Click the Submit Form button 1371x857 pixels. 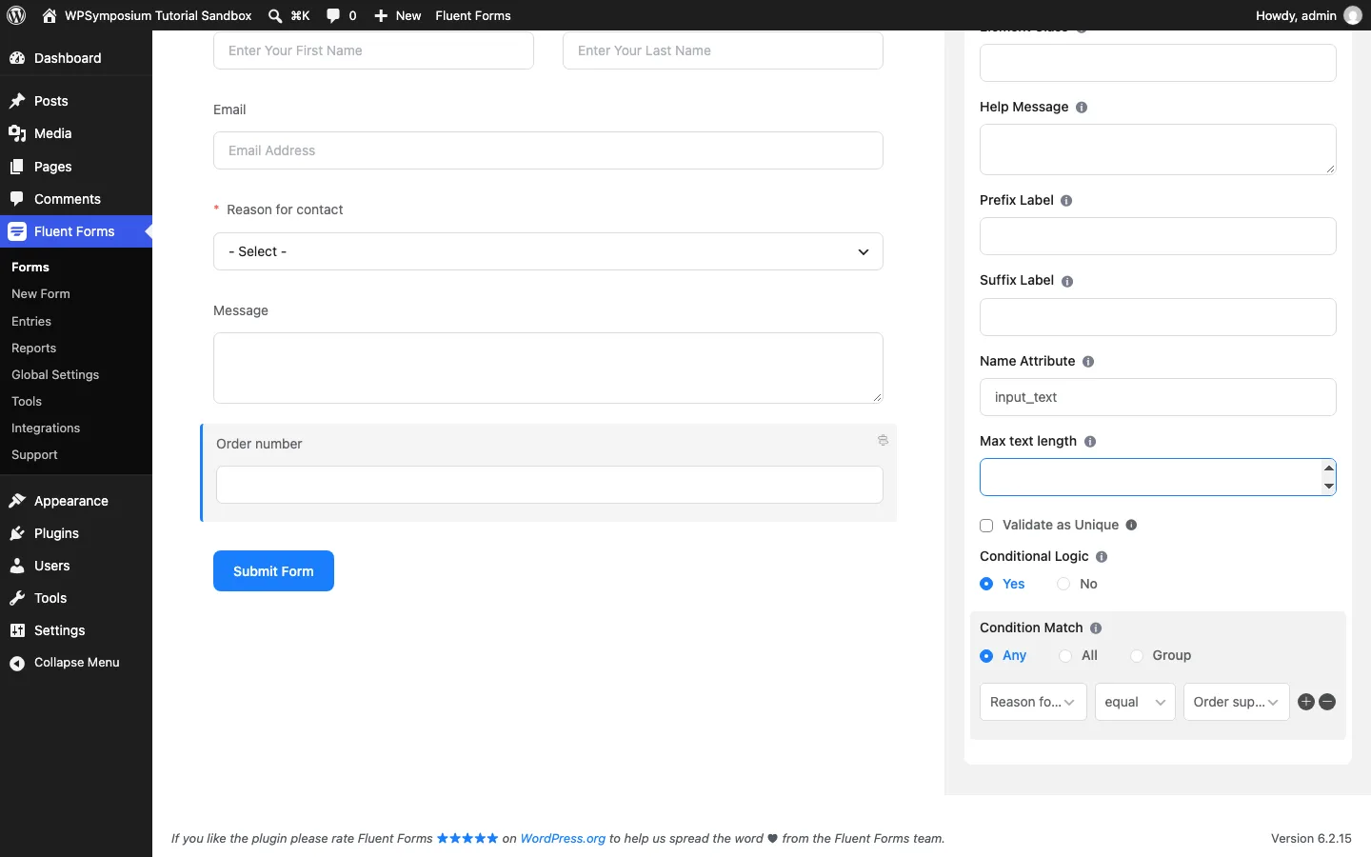click(x=273, y=570)
